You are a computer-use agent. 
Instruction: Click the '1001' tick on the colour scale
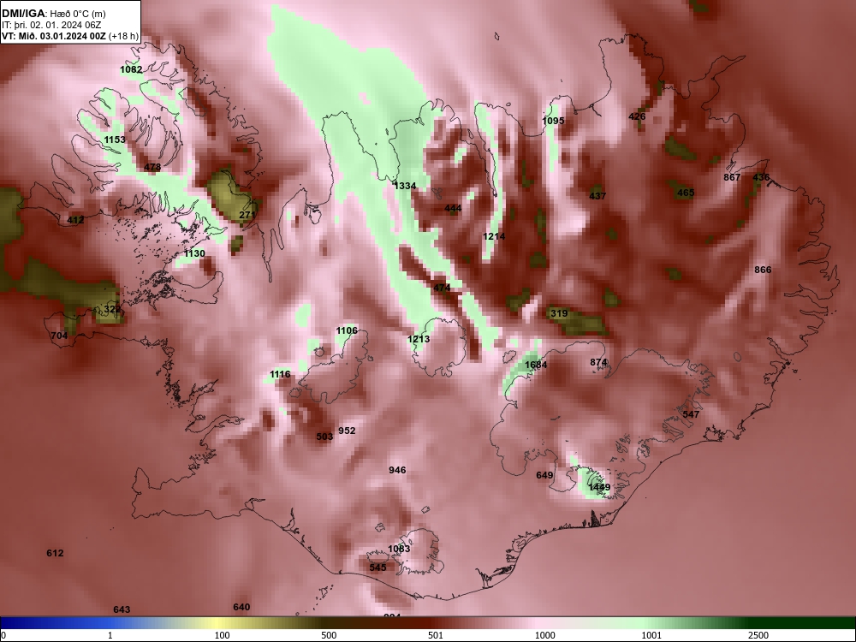651,635
